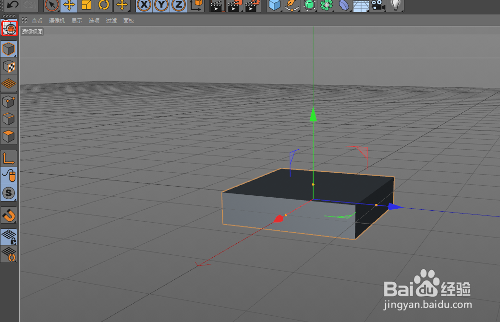500x322 pixels.
Task: Select the Live Selection arrow tool
Action: click(52, 5)
